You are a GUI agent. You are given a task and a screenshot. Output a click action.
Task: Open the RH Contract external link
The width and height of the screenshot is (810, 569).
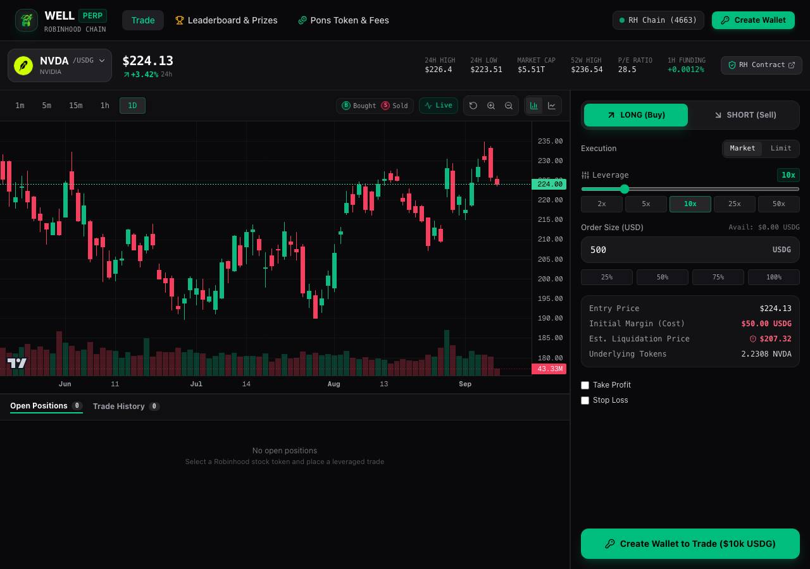click(x=761, y=65)
